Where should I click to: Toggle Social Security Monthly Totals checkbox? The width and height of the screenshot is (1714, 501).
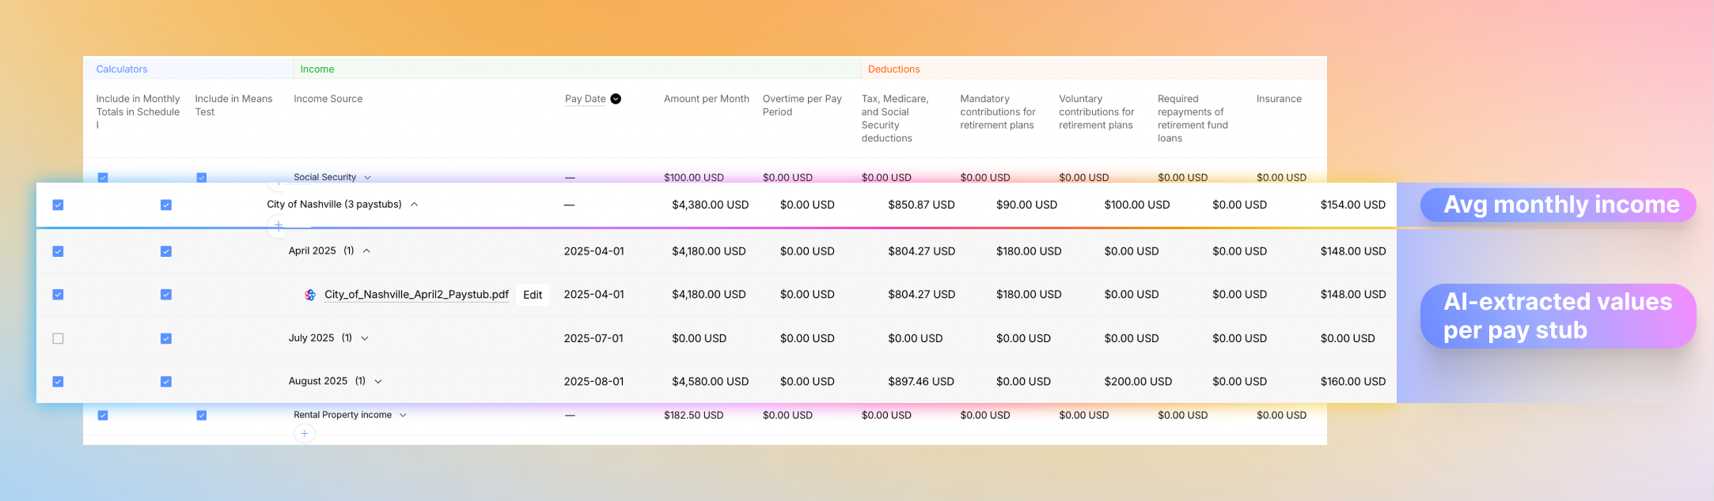[x=103, y=178]
